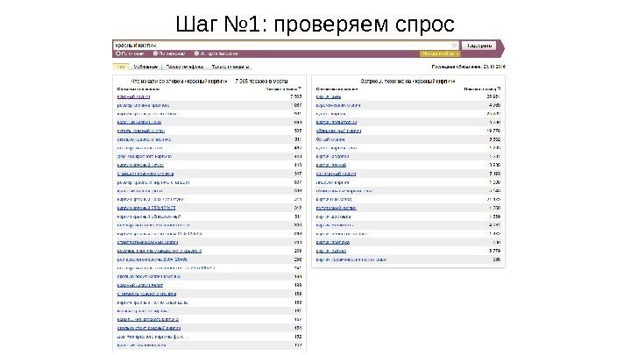Select the «По словам» radio button
The height and width of the screenshot is (355, 631).
(x=118, y=53)
